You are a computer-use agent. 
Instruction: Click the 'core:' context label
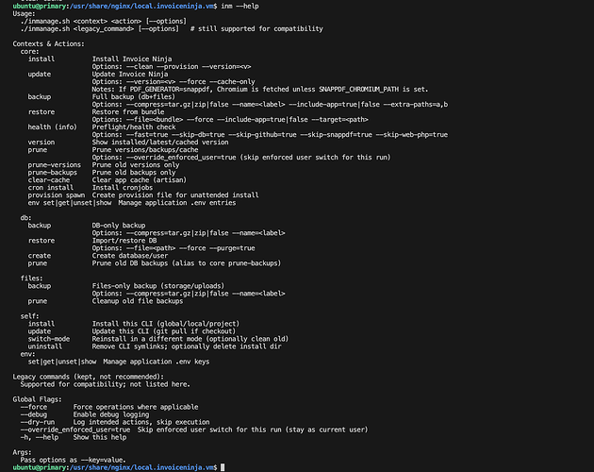point(29,52)
